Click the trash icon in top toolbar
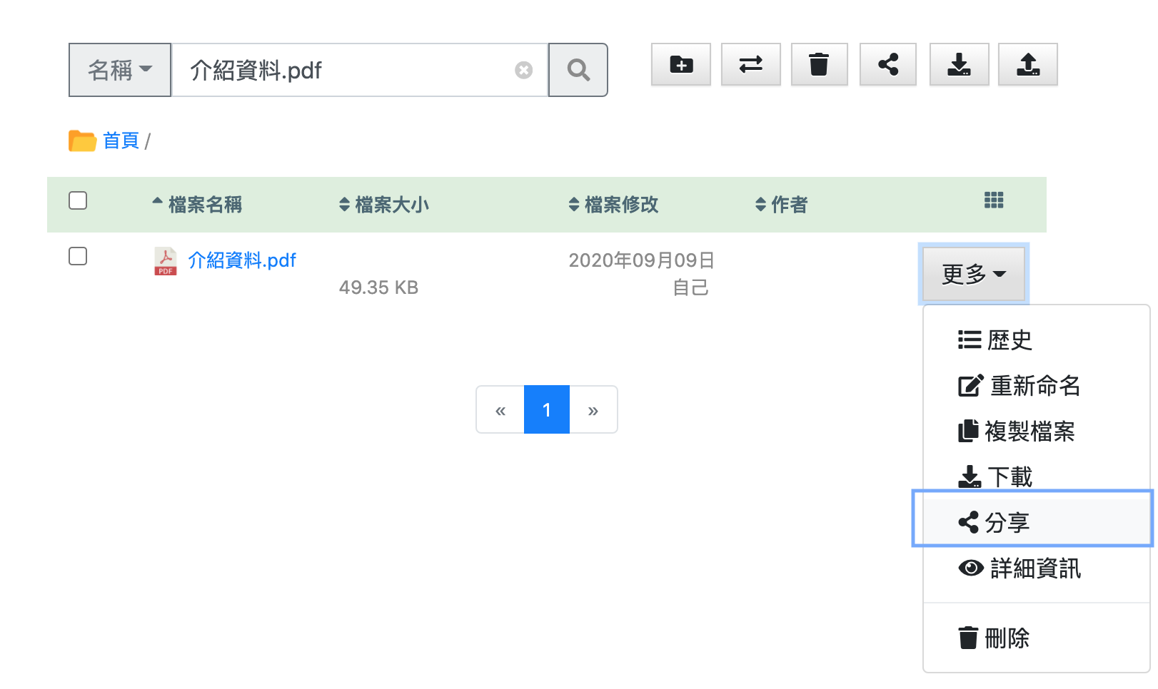The image size is (1158, 689). (x=819, y=65)
